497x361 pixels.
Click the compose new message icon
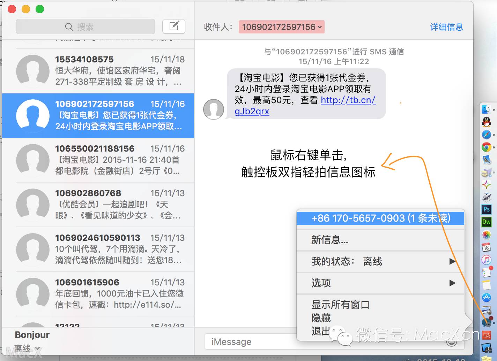tap(174, 26)
